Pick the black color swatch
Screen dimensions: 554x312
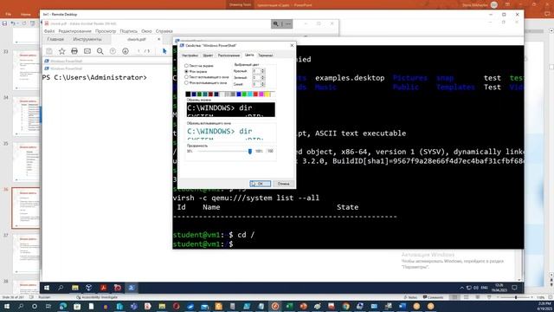pos(188,94)
